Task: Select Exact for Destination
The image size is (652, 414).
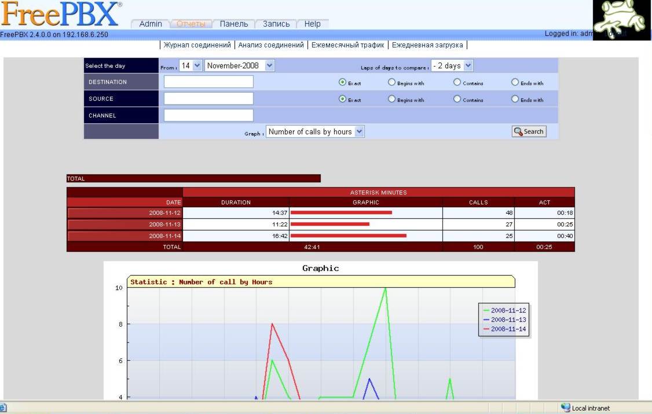Action: (342, 82)
